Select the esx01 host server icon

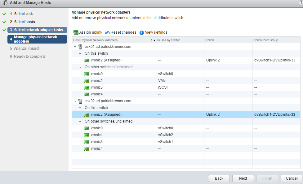(80, 47)
